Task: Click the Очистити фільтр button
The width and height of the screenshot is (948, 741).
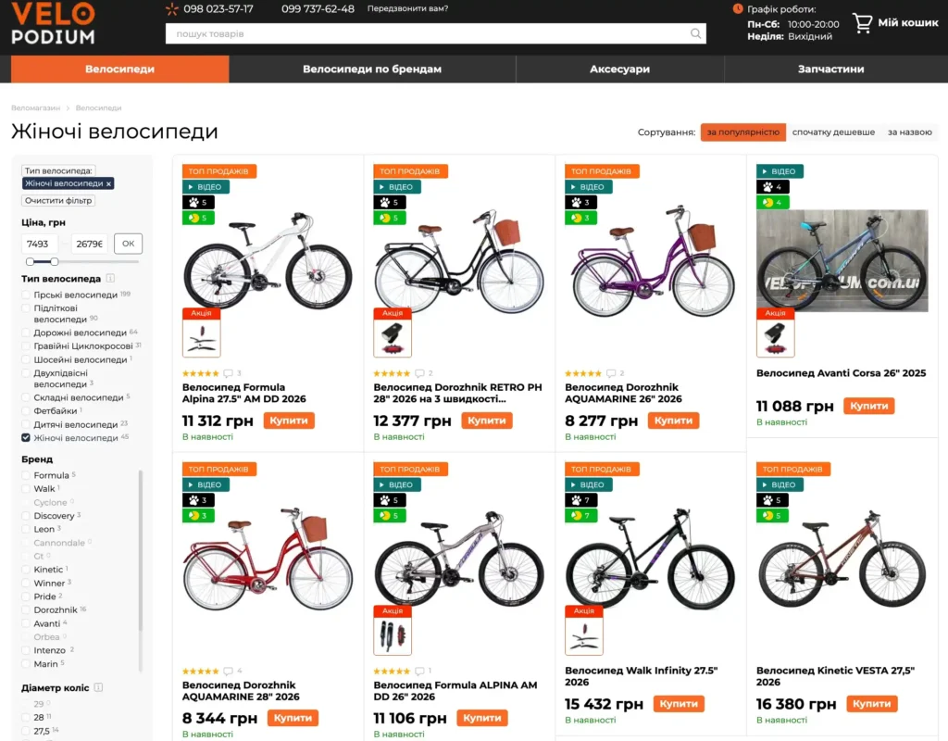Action: [x=58, y=200]
